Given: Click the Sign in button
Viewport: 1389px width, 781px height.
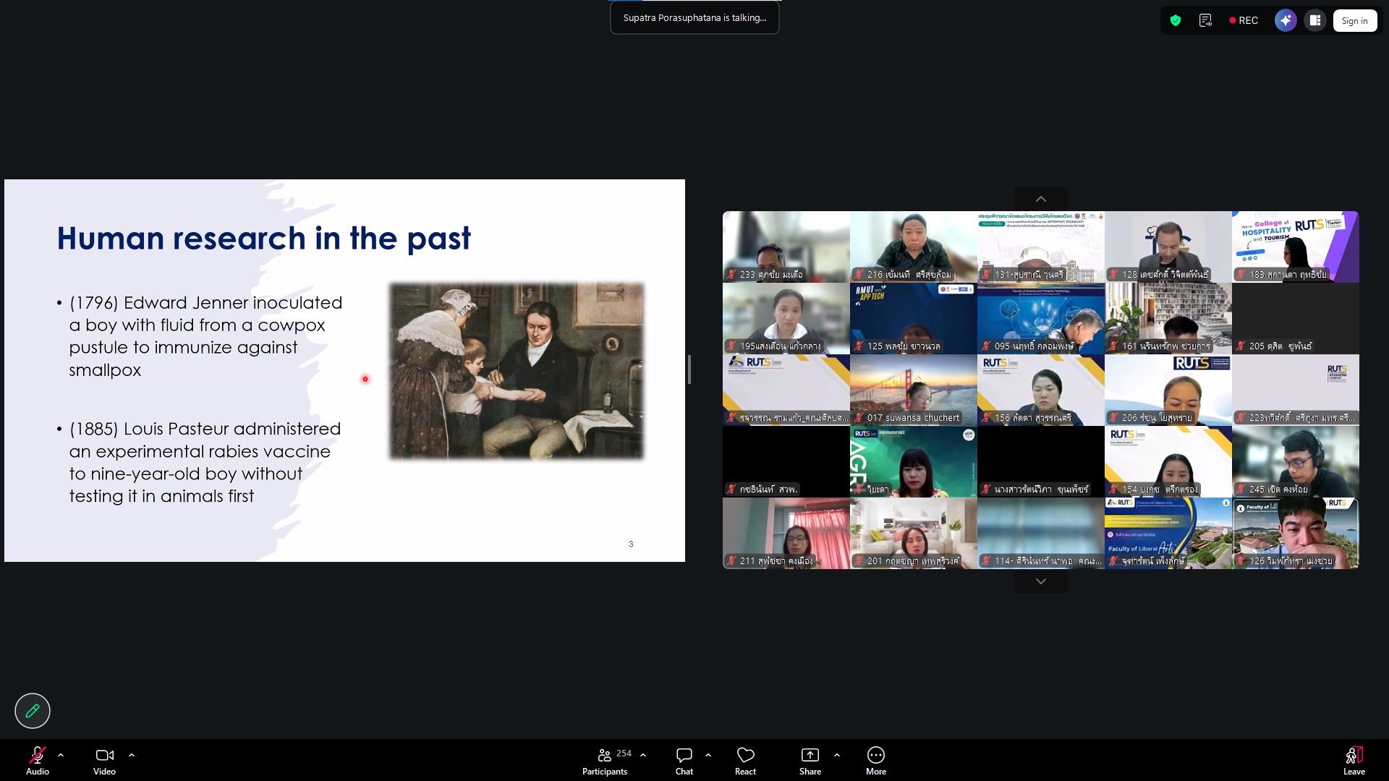Looking at the screenshot, I should pyautogui.click(x=1354, y=21).
